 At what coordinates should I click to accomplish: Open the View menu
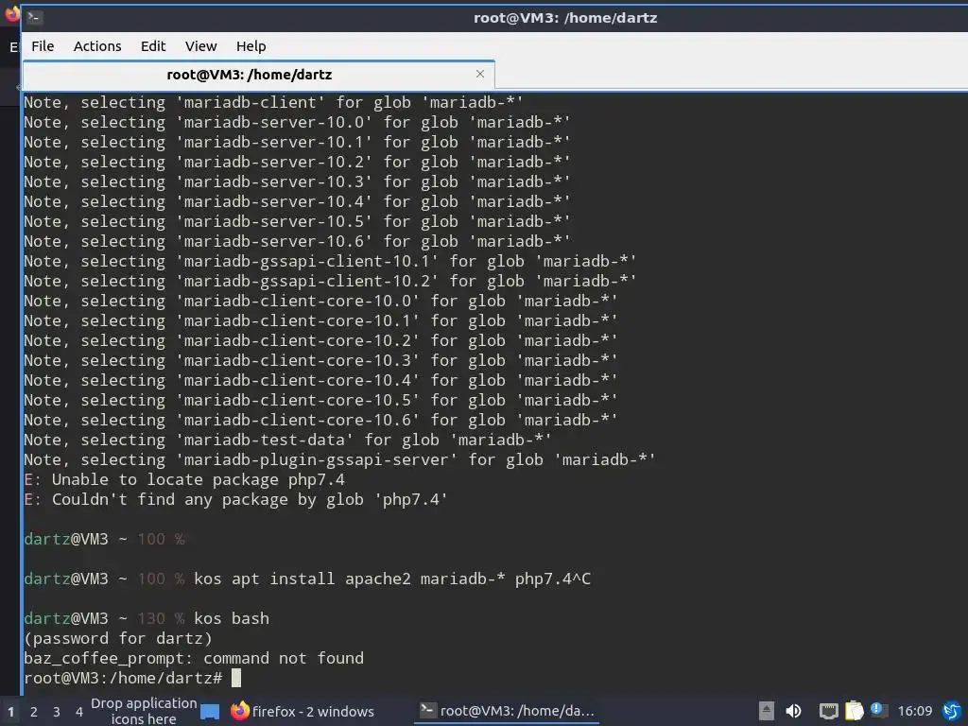tap(200, 46)
